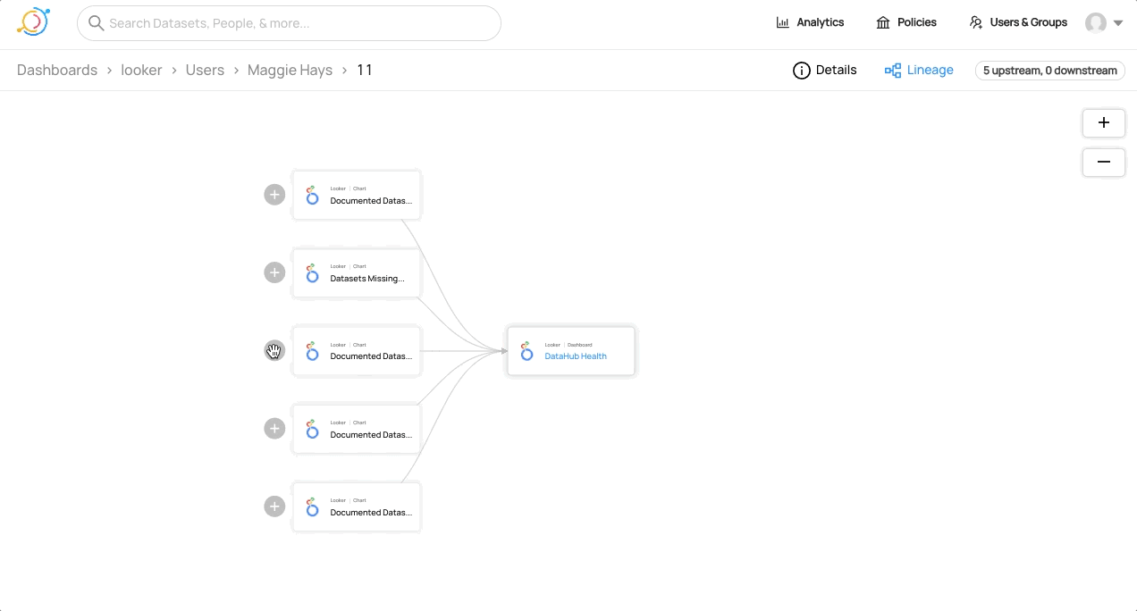
Task: Expand upstream of the bottom Documented Datasets chart
Action: point(274,506)
